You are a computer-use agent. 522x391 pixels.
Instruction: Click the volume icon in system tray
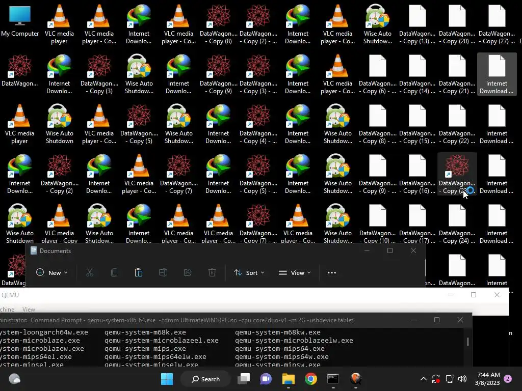tap(462, 379)
